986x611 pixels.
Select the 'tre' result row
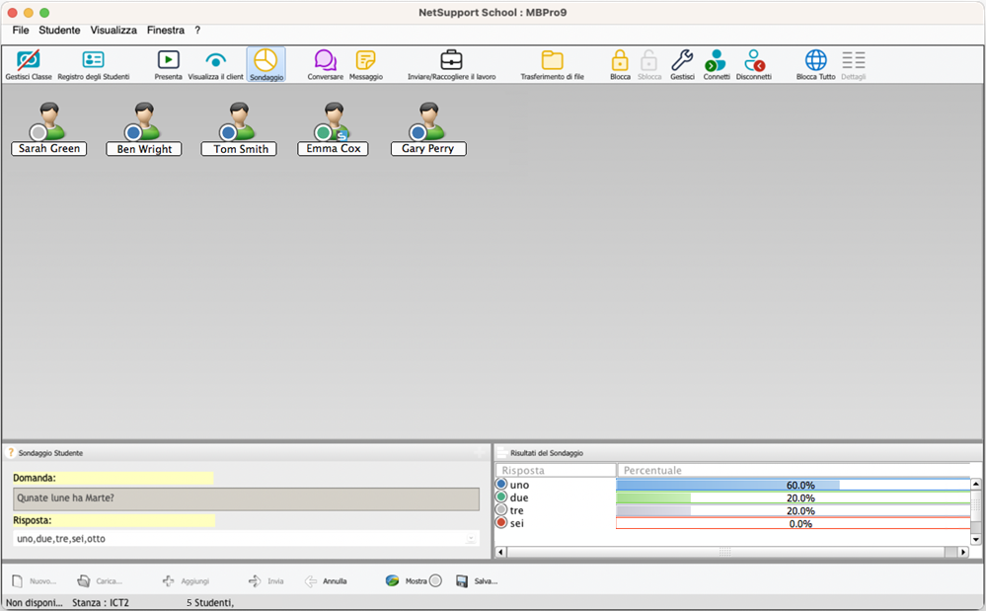tap(732, 510)
